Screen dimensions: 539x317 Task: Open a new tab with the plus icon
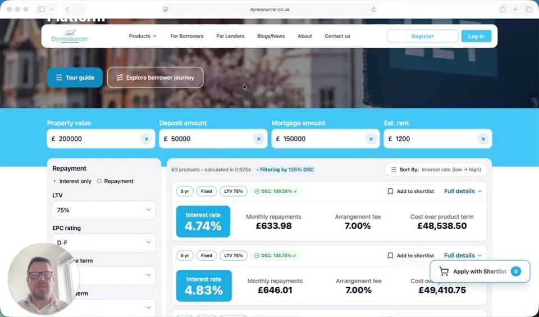515,10
